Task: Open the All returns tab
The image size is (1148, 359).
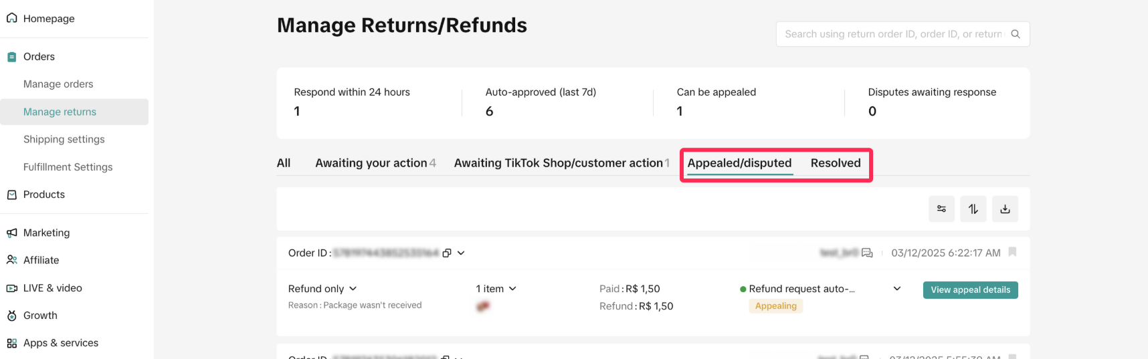Action: (284, 163)
